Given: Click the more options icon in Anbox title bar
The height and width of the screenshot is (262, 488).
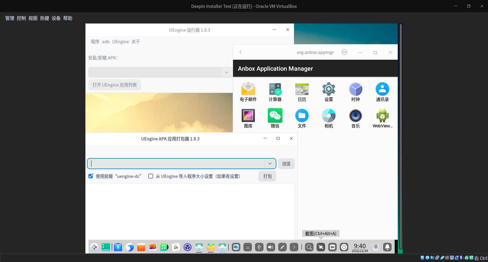Looking at the screenshot, I should coord(344,52).
